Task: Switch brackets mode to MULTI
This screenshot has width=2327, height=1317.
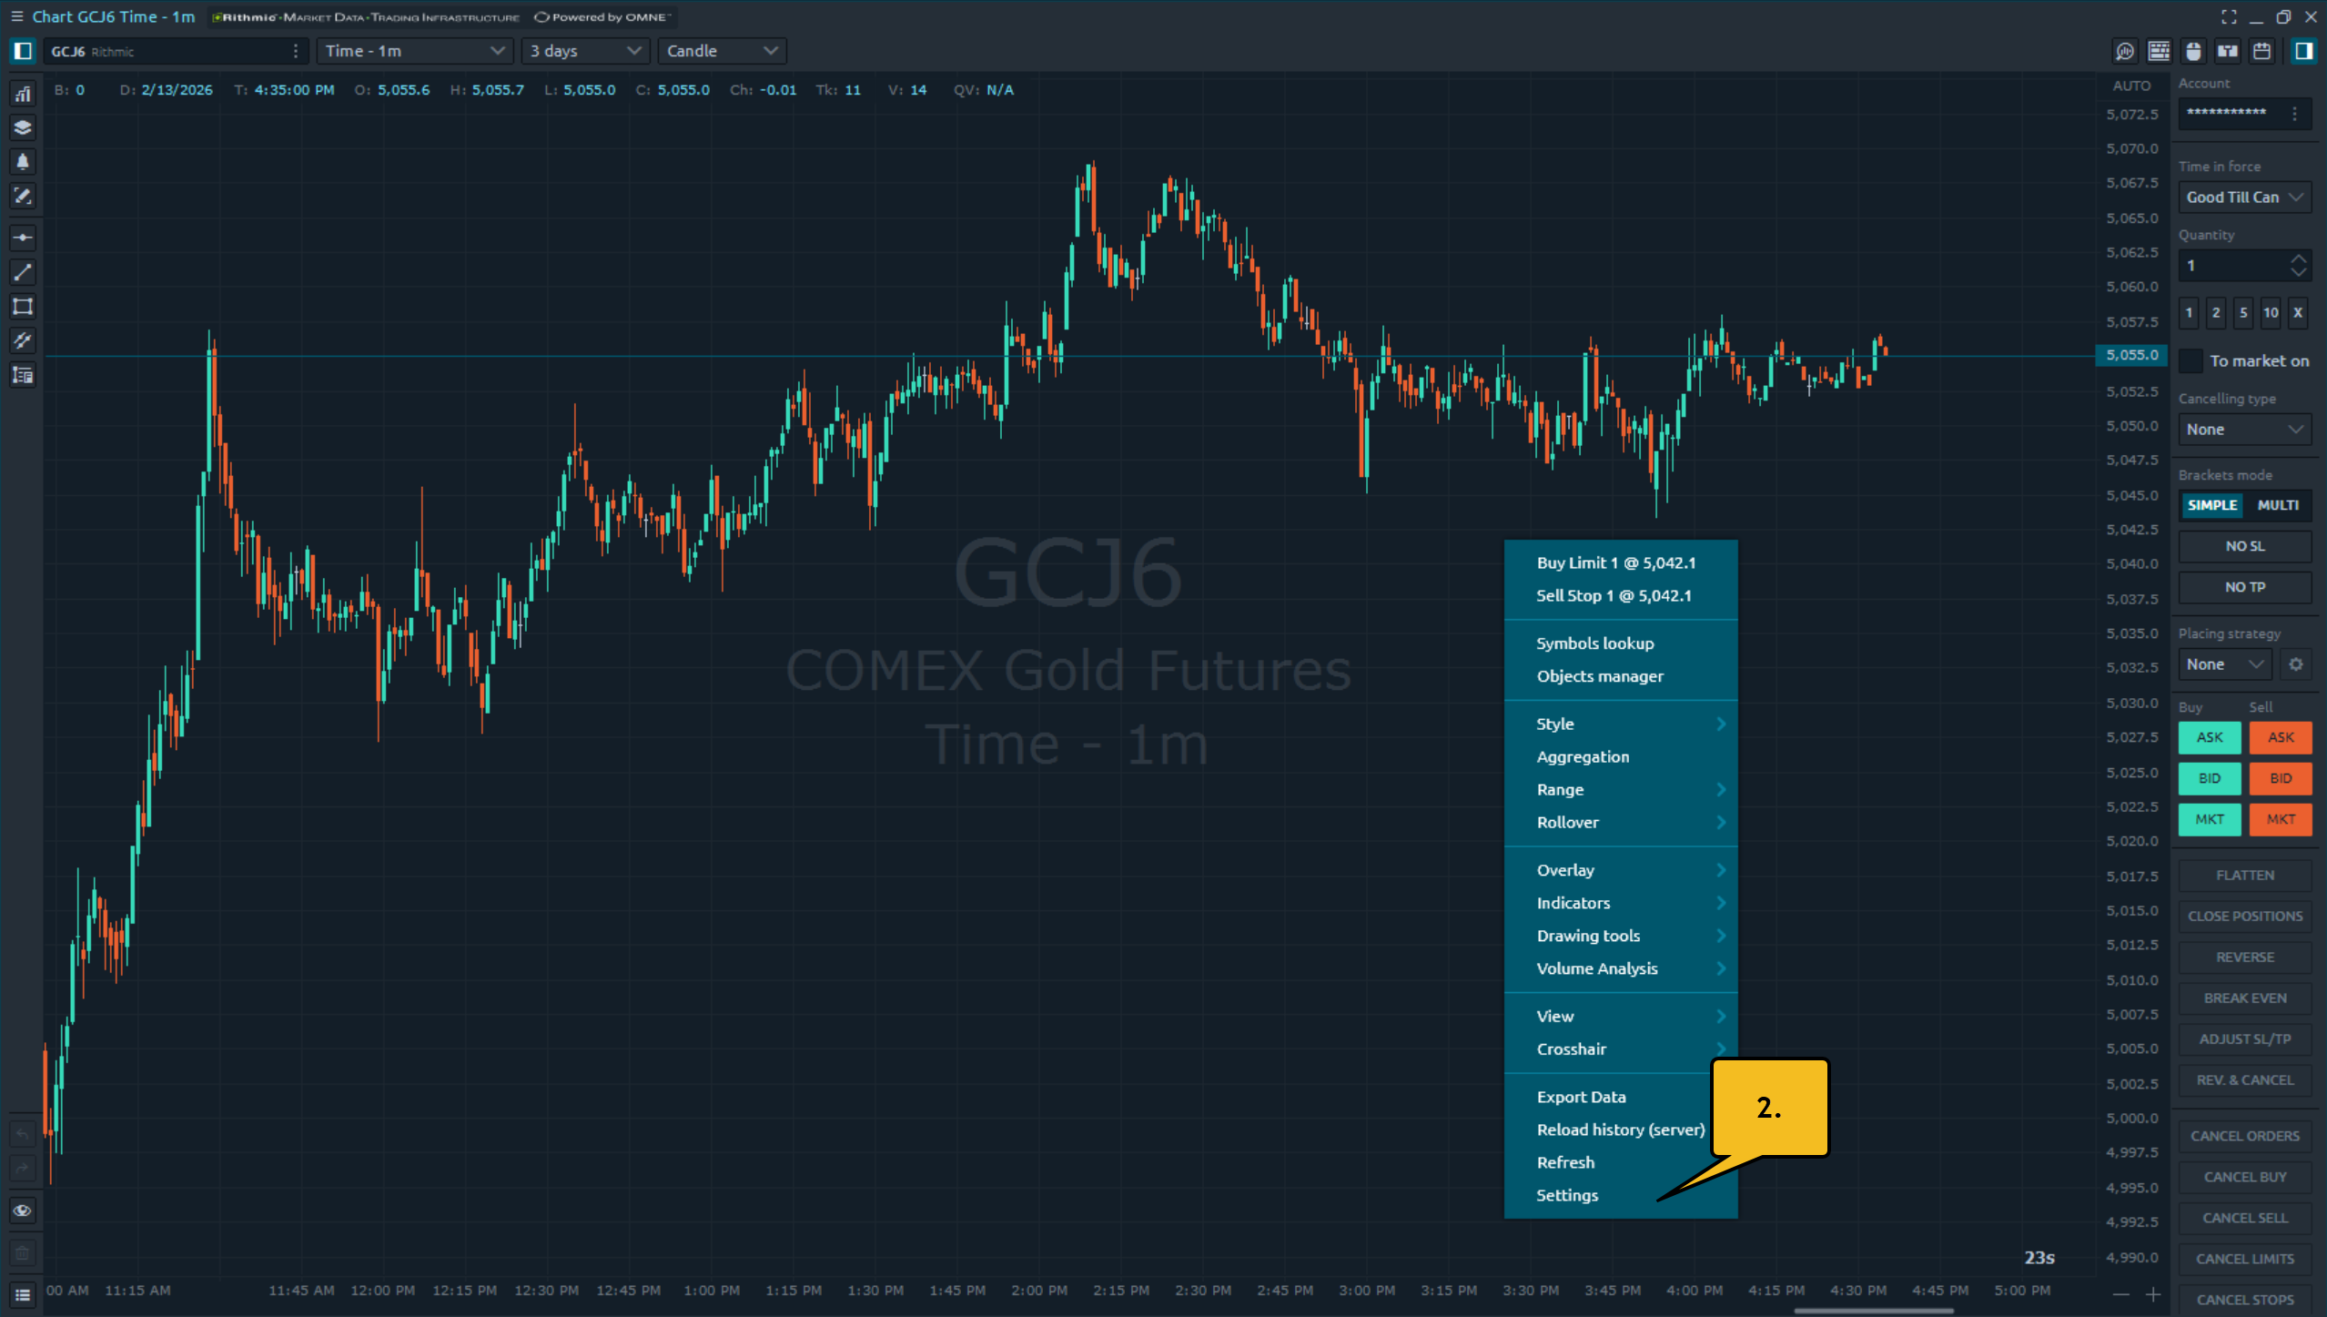Action: 2277,505
